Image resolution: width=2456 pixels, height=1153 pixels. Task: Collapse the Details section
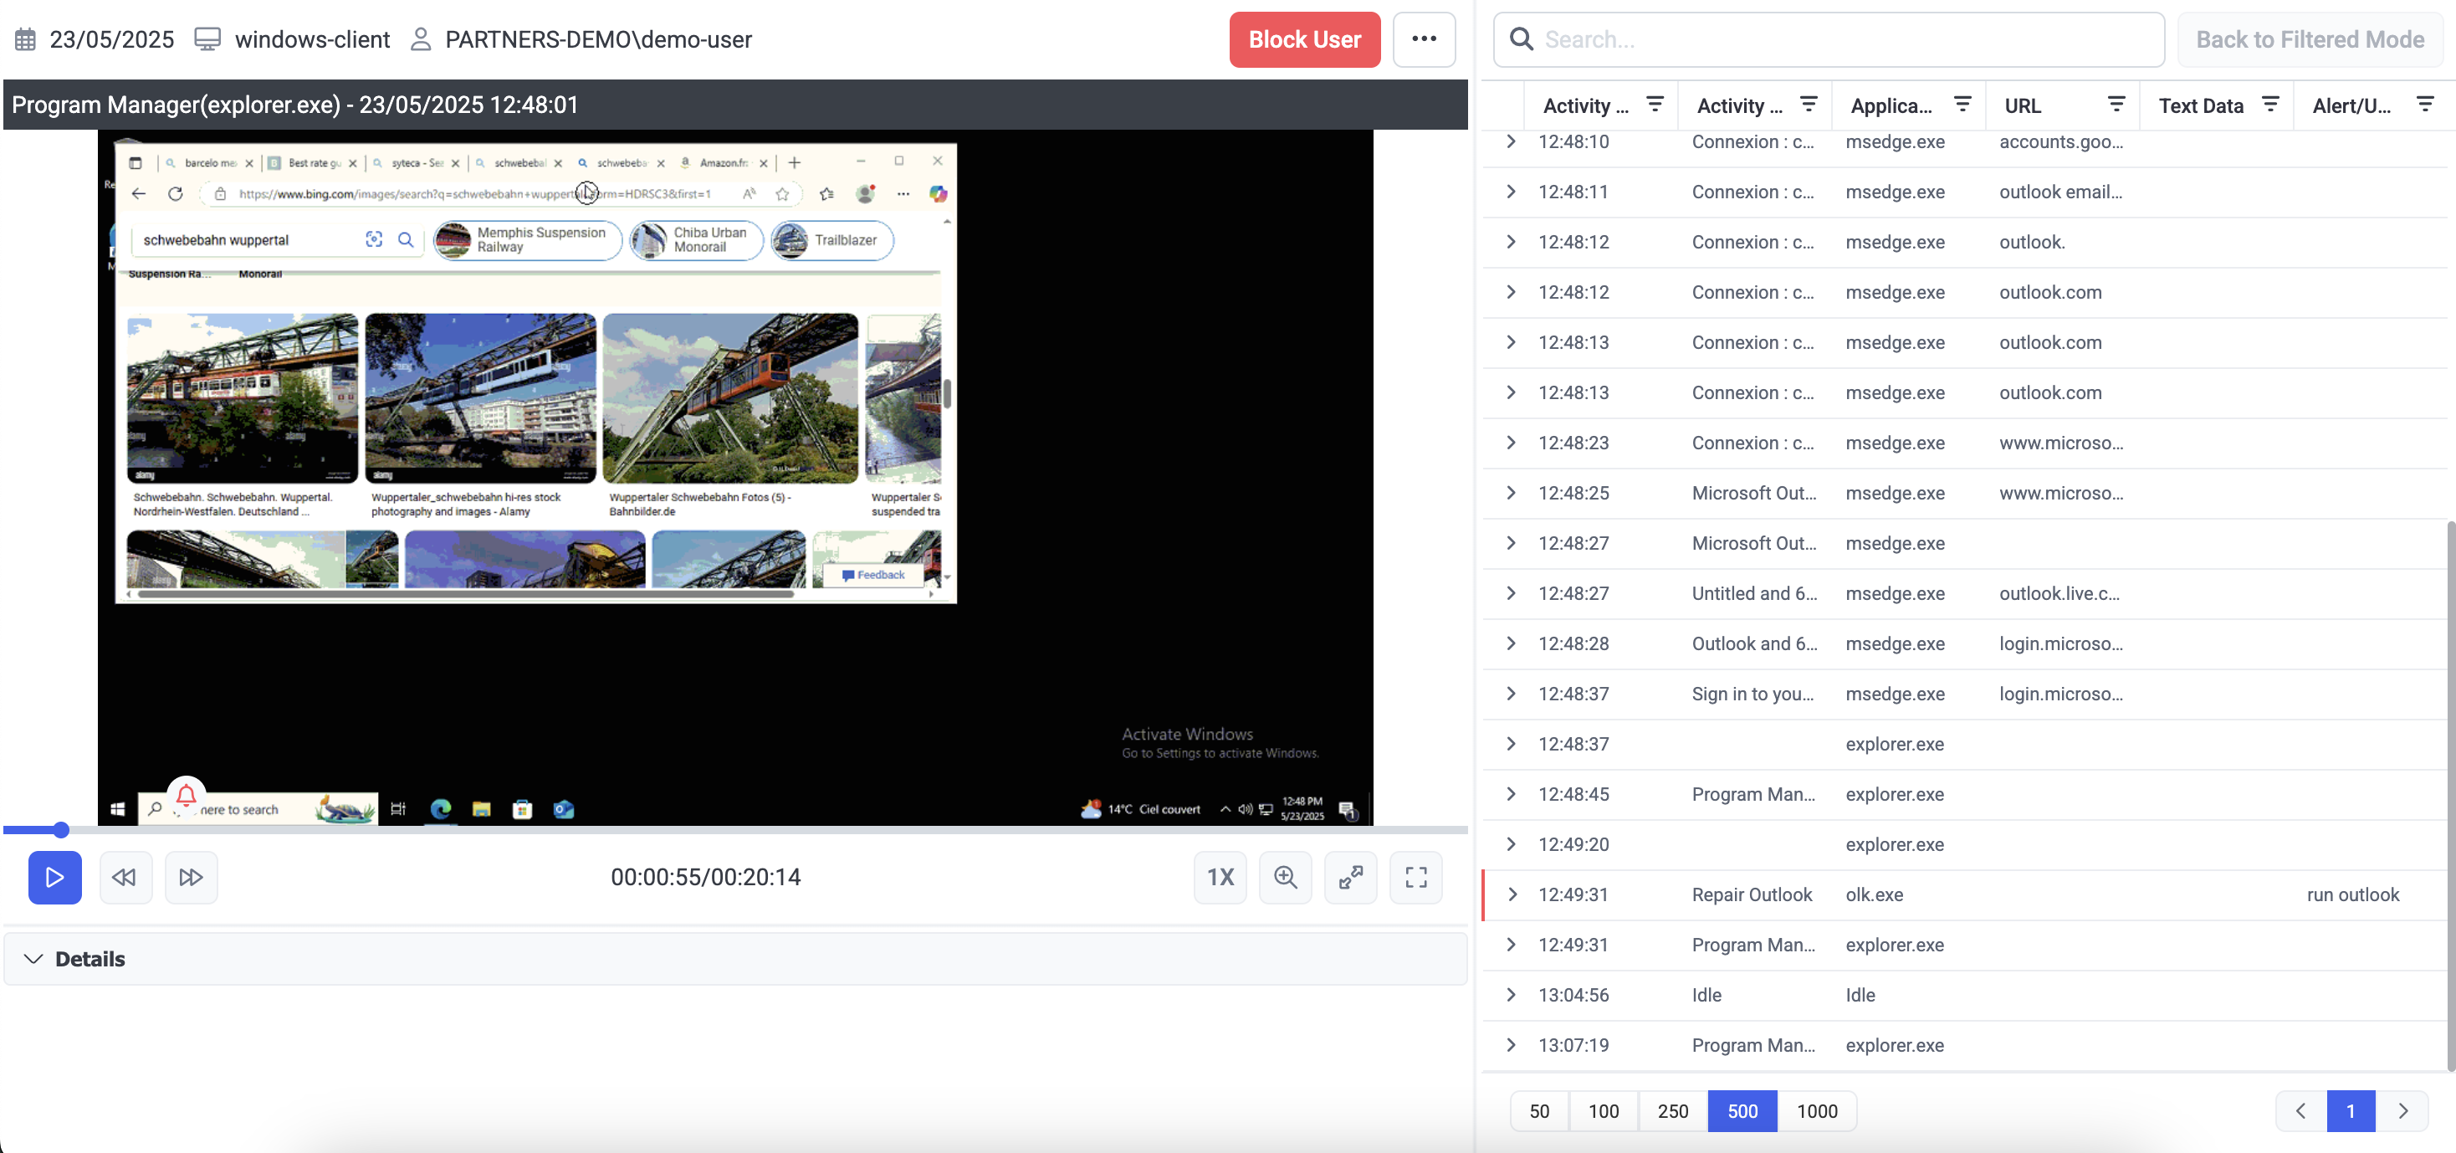click(x=34, y=958)
